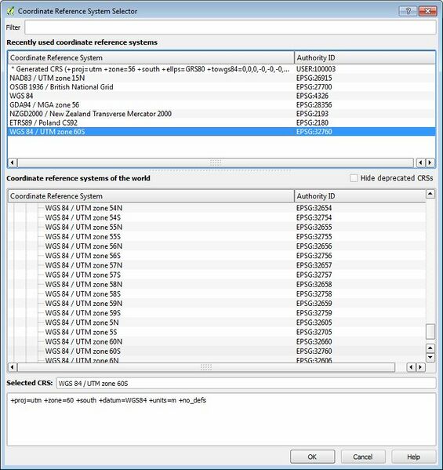Image resolution: width=443 pixels, height=470 pixels.
Task: Select WGS 84 / UTM zone 54S
Action: pyautogui.click(x=82, y=217)
